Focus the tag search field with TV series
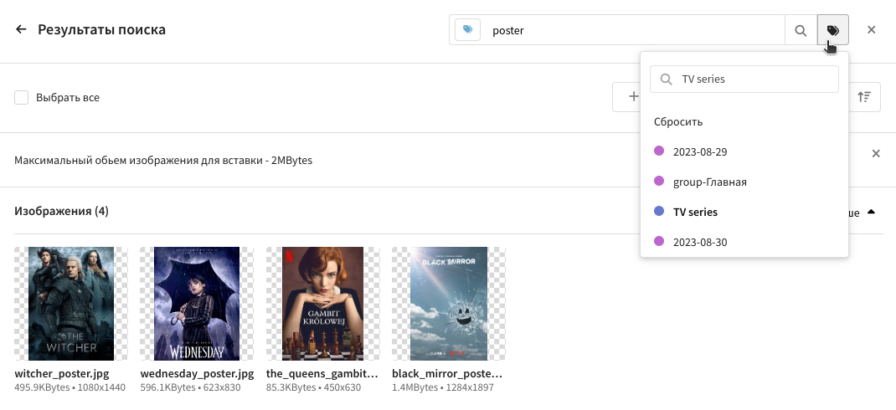The height and width of the screenshot is (410, 896). (x=744, y=79)
